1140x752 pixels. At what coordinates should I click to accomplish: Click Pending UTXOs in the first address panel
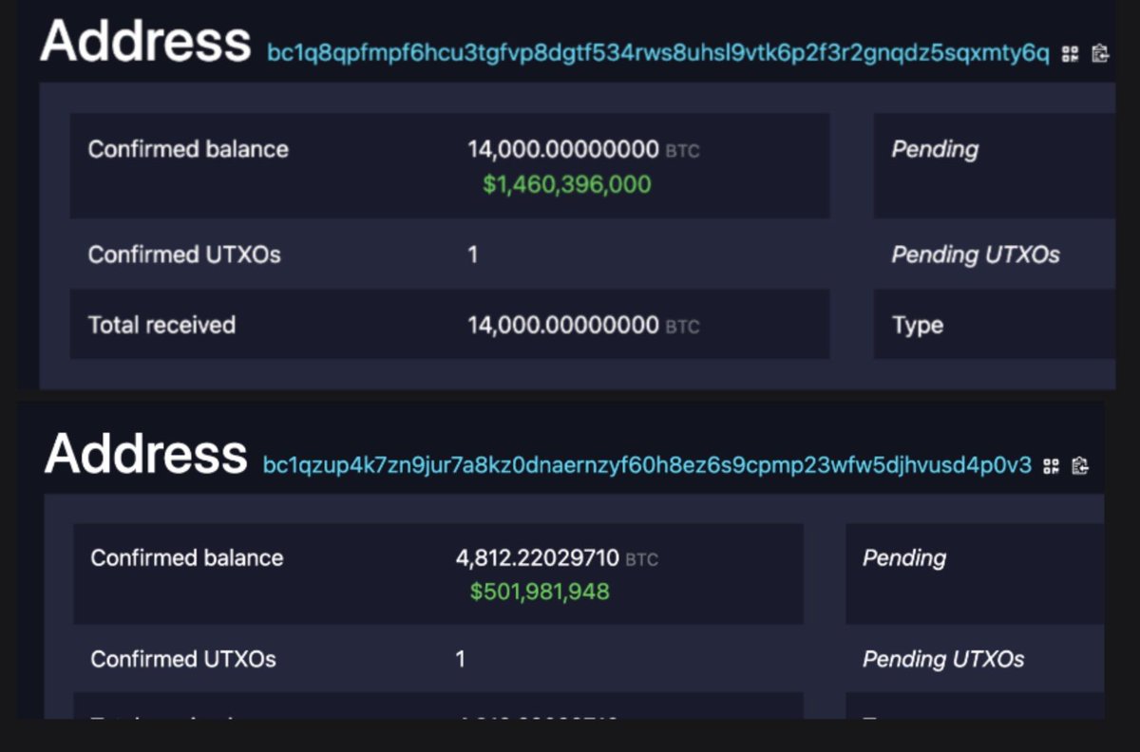pos(976,254)
